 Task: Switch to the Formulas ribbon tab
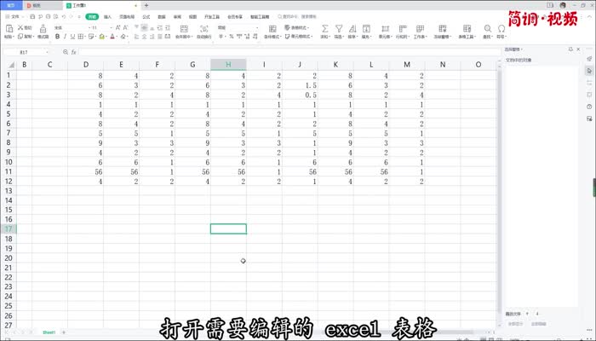(x=146, y=16)
